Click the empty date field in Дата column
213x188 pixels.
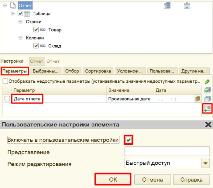coord(174,99)
